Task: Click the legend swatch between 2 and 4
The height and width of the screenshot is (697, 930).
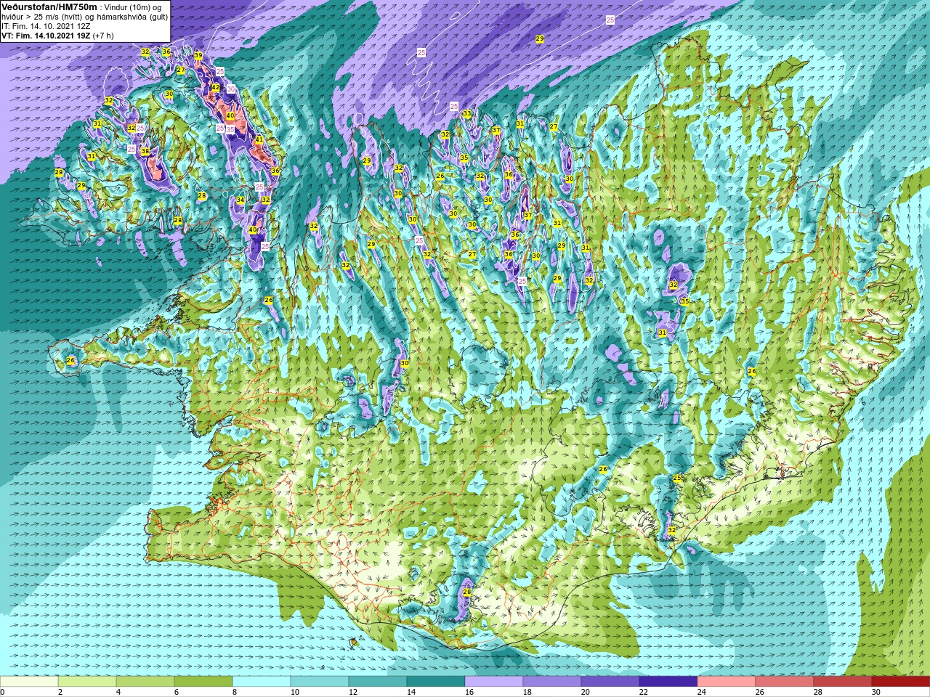Action: coord(87,682)
